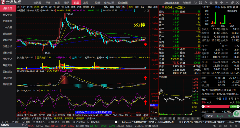The height and width of the screenshot is (128, 240).
Task: Click the 买入 buy icon in bottom toolbar
Action: click(3, 122)
